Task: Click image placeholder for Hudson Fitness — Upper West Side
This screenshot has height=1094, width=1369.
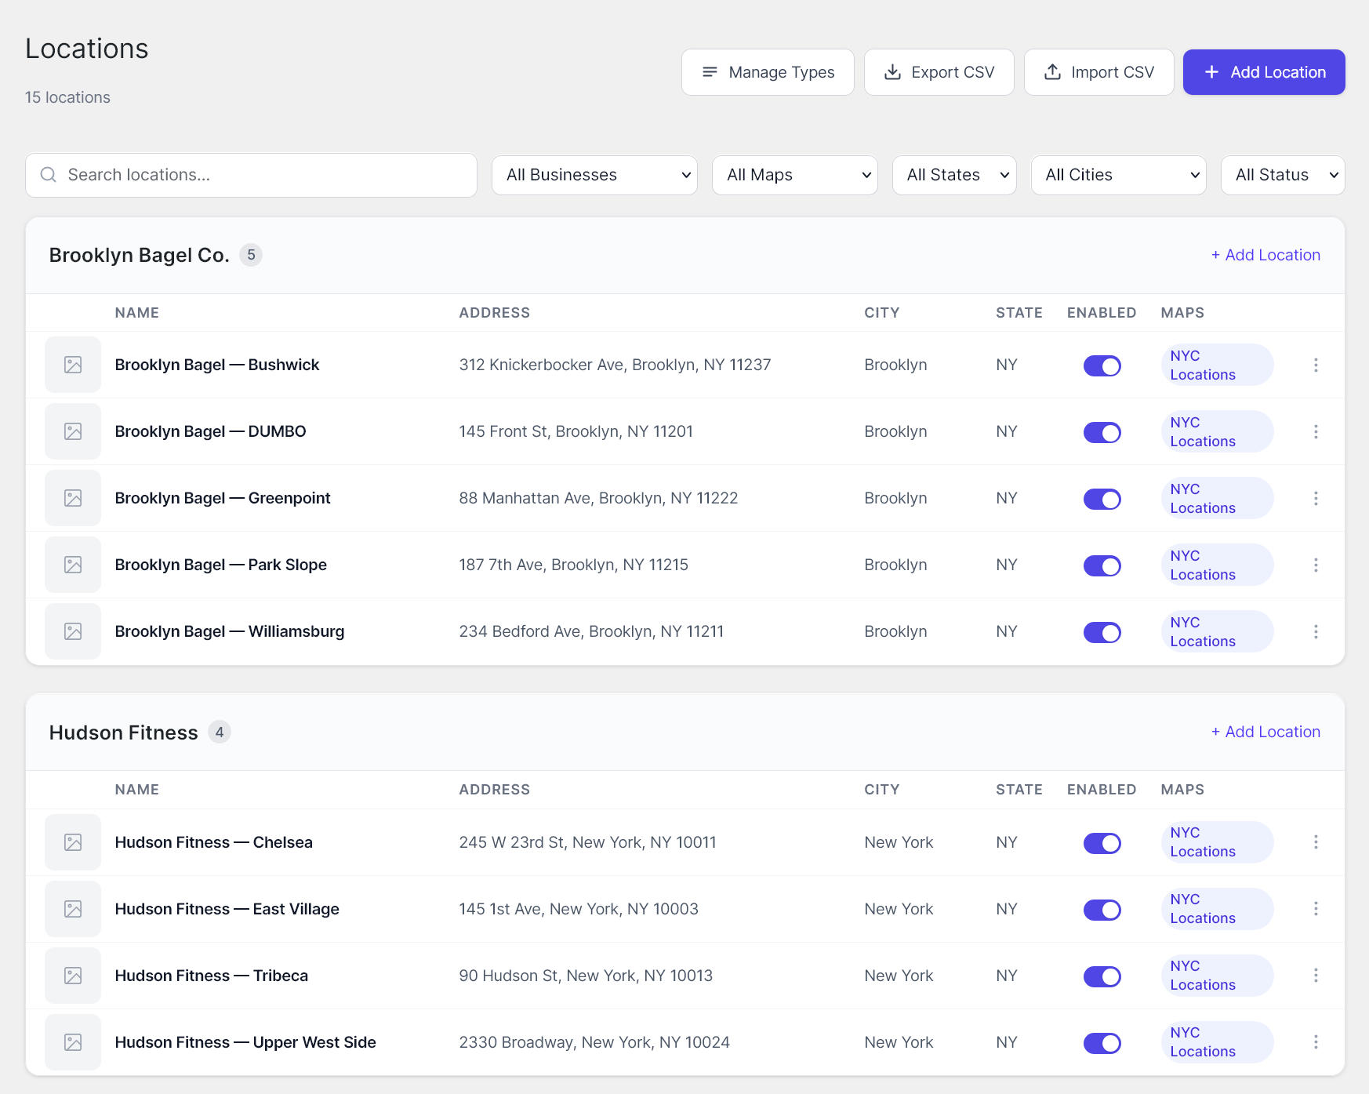Action: point(73,1042)
